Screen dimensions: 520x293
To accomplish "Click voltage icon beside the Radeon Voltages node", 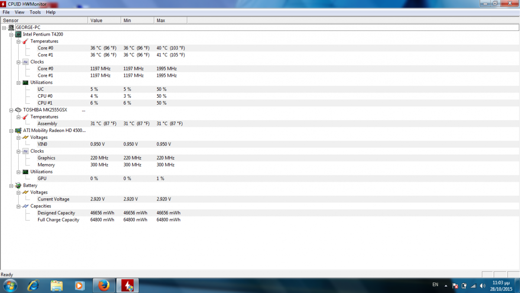I will tap(26, 137).
